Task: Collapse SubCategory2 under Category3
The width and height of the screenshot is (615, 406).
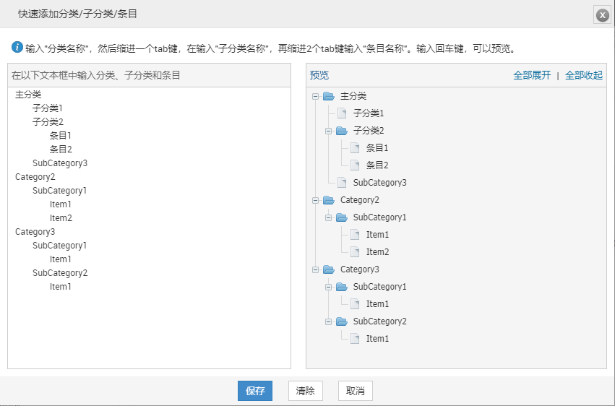Action: click(327, 321)
